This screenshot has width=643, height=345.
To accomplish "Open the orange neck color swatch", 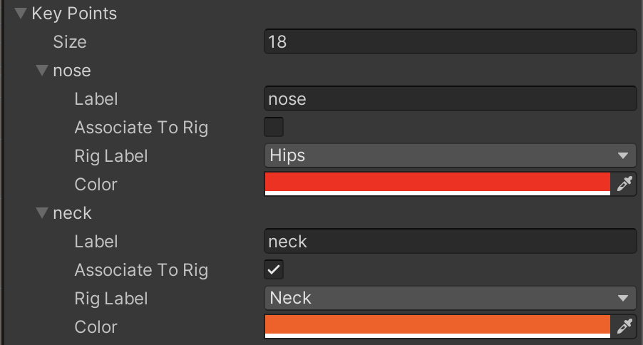I will click(x=437, y=326).
